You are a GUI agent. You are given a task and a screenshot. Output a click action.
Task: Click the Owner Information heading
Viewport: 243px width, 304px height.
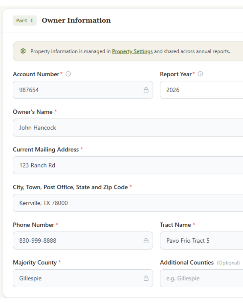pyautogui.click(x=76, y=20)
